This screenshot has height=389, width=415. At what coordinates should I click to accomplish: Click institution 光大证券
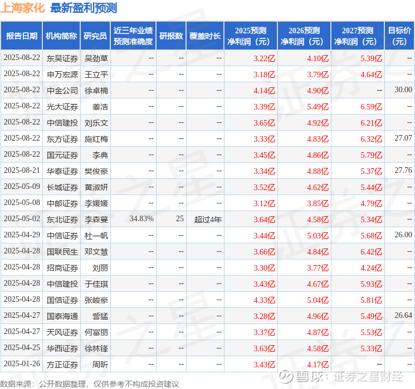point(62,107)
